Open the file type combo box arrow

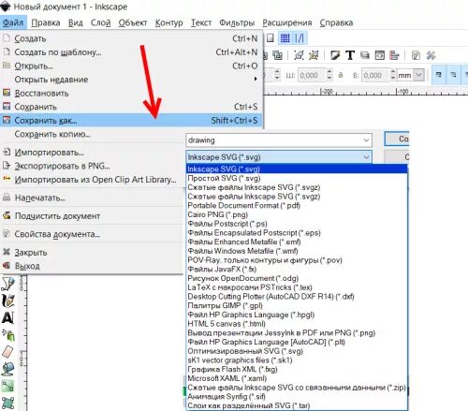click(x=366, y=157)
